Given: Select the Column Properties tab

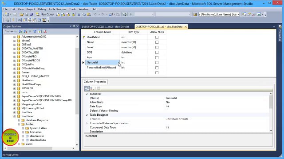Looking at the screenshot, I should pyautogui.click(x=95, y=82).
